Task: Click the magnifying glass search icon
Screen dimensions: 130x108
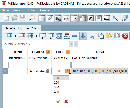Action: tap(32, 18)
